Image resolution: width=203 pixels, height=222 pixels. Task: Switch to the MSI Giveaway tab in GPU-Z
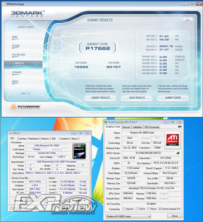(x=152, y=127)
